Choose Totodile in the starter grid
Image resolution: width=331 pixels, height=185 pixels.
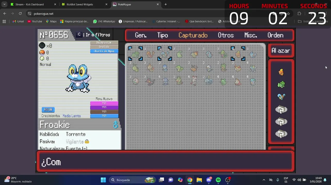click(x=209, y=54)
